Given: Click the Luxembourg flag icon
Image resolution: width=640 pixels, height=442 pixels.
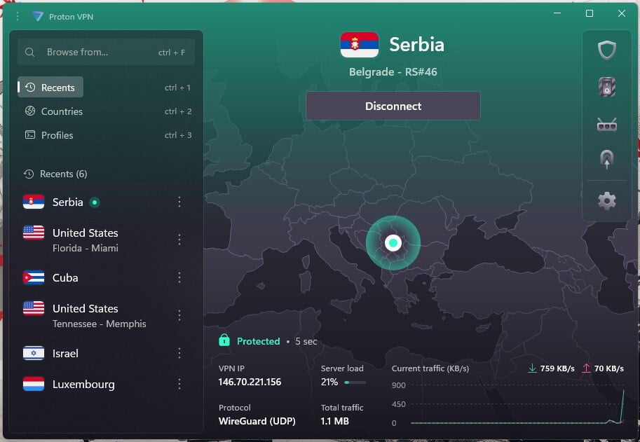Looking at the screenshot, I should pos(34,384).
